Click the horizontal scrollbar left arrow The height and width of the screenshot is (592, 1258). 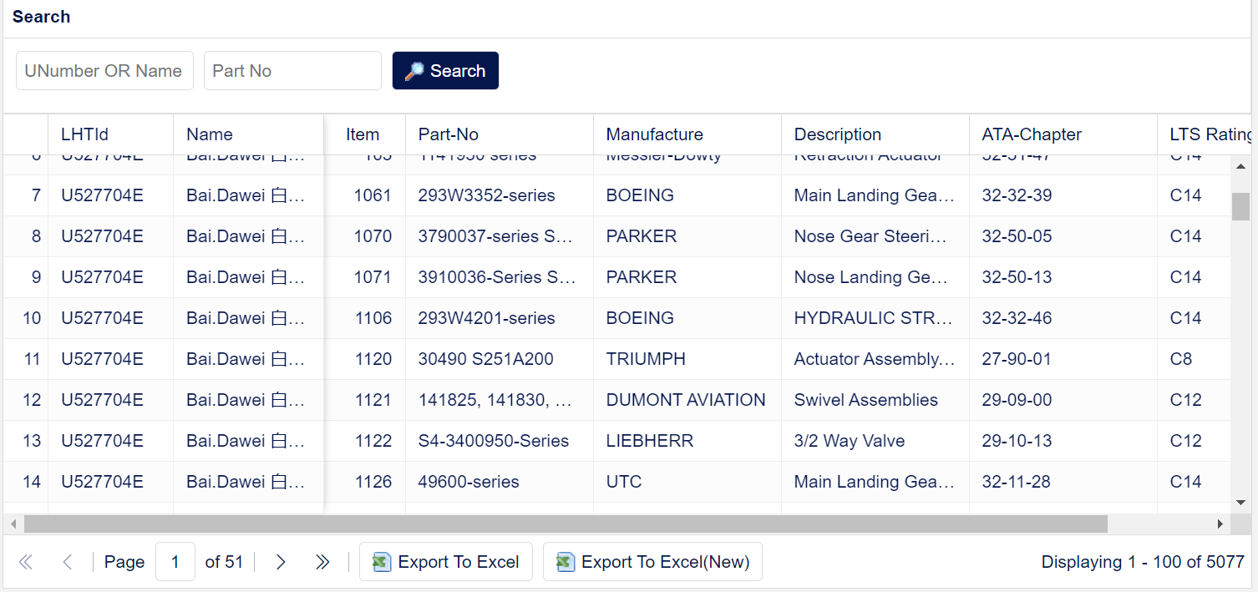tap(13, 524)
